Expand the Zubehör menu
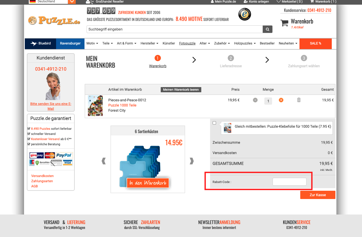362x237 pixels. pyautogui.click(x=222, y=43)
